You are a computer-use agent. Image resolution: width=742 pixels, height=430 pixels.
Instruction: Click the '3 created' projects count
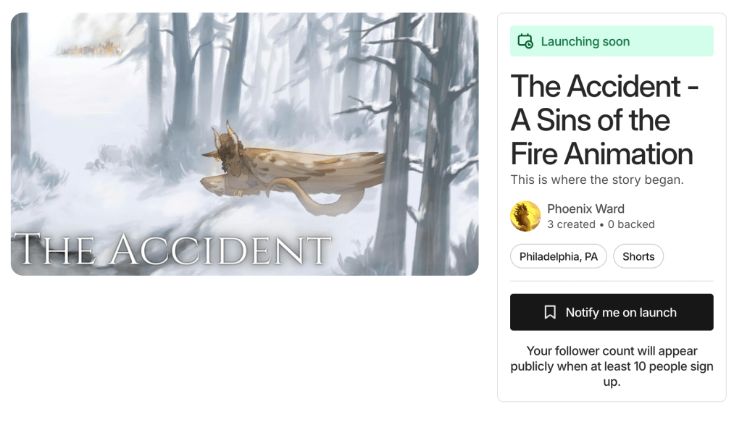coord(571,224)
